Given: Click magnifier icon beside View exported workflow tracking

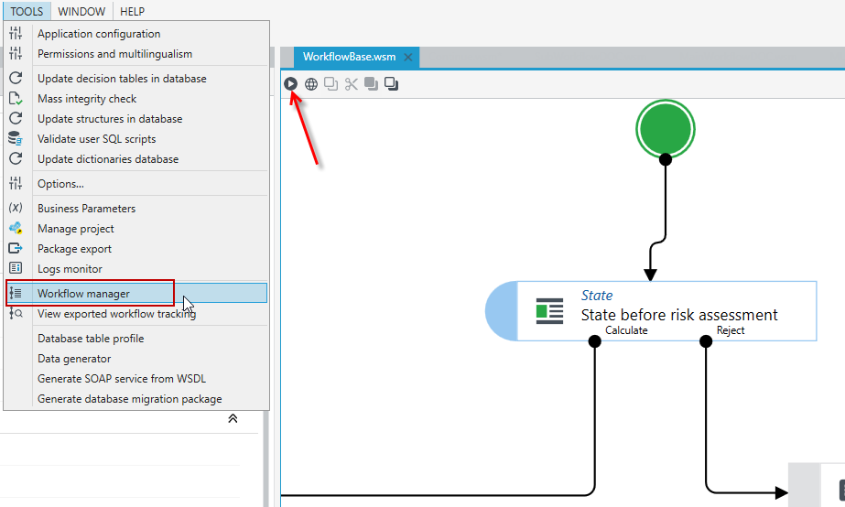Looking at the screenshot, I should (16, 313).
